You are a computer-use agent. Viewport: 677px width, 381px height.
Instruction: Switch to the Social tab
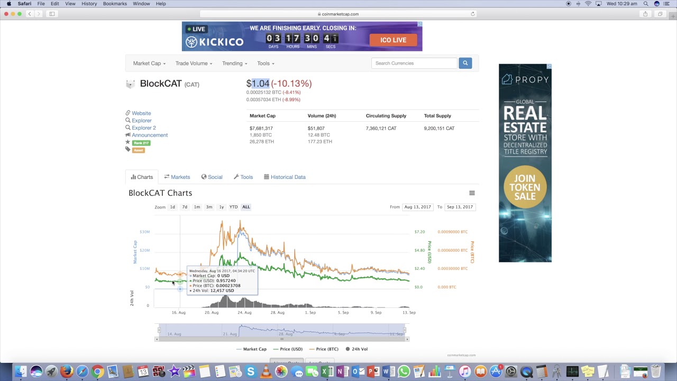click(212, 177)
